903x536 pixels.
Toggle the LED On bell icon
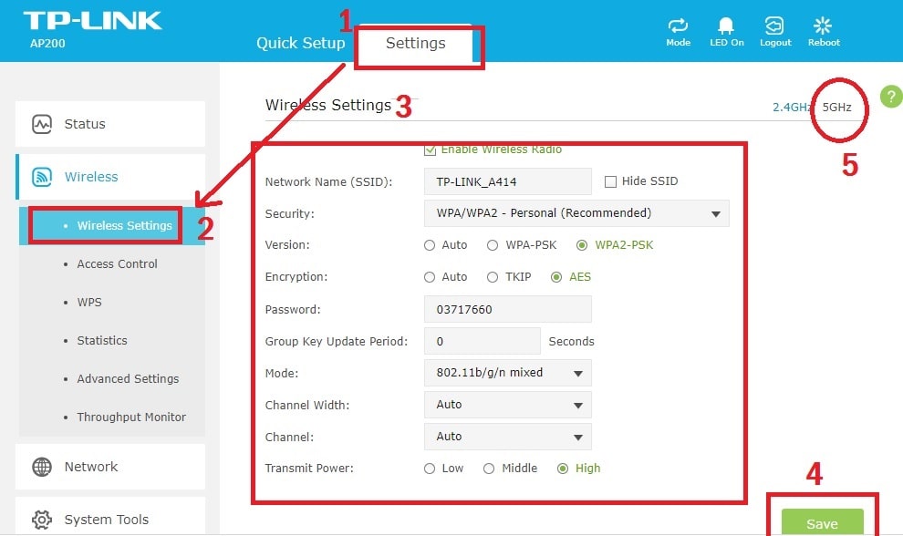726,26
